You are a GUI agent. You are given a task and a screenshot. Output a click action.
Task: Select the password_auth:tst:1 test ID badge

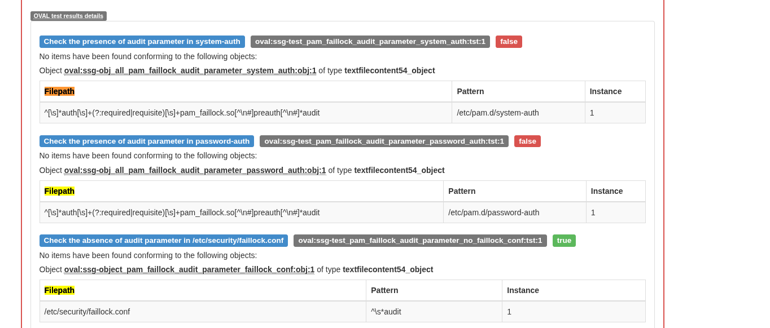click(384, 141)
